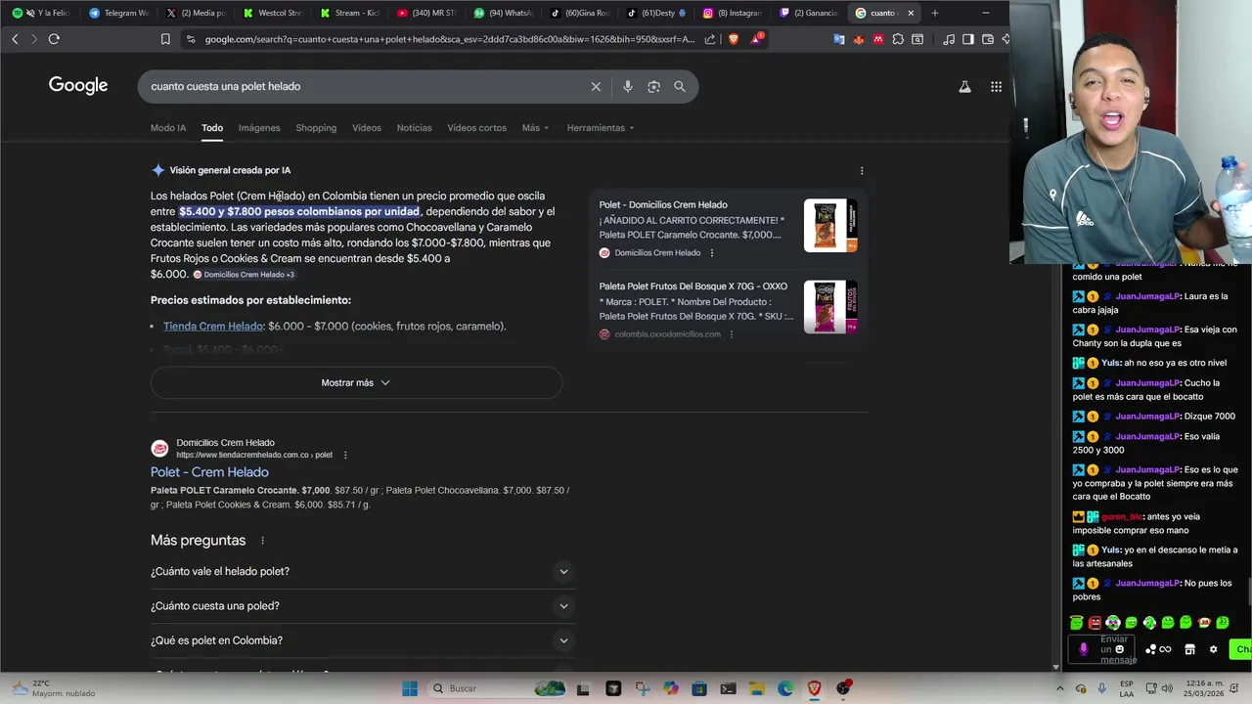
Task: Switch to the Stream - Kick browser tab
Action: point(349,13)
